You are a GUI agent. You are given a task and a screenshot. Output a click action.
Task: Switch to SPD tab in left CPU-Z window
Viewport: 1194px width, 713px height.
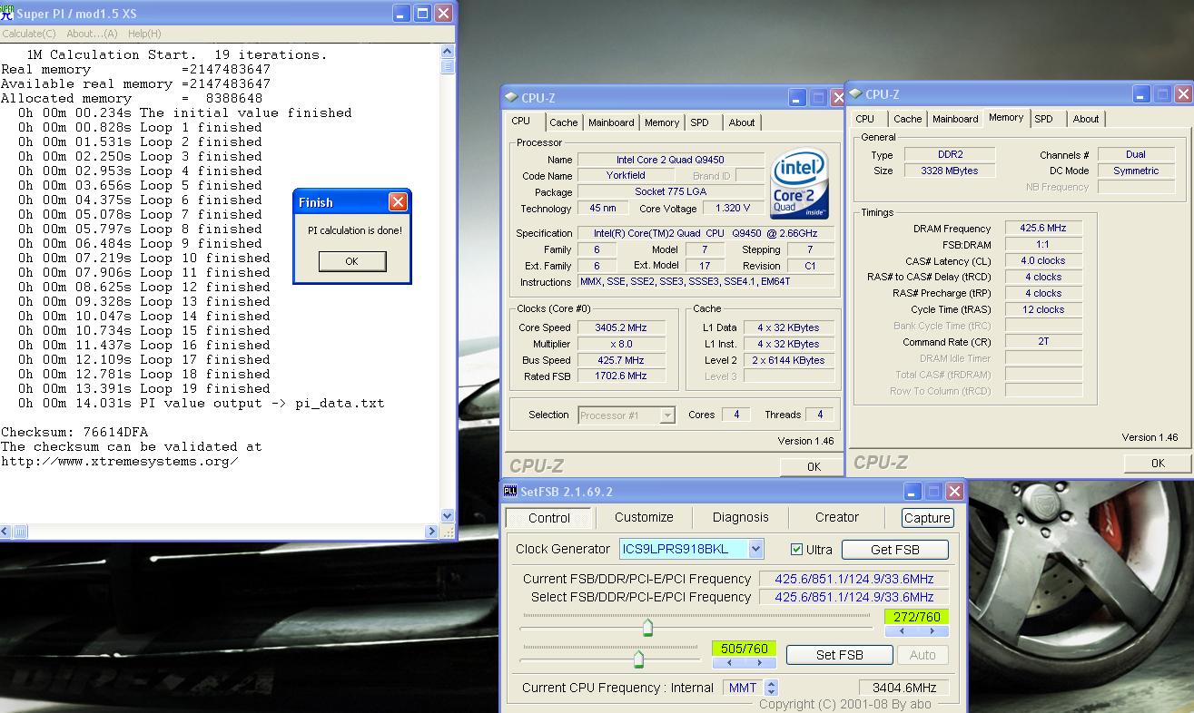coord(699,122)
